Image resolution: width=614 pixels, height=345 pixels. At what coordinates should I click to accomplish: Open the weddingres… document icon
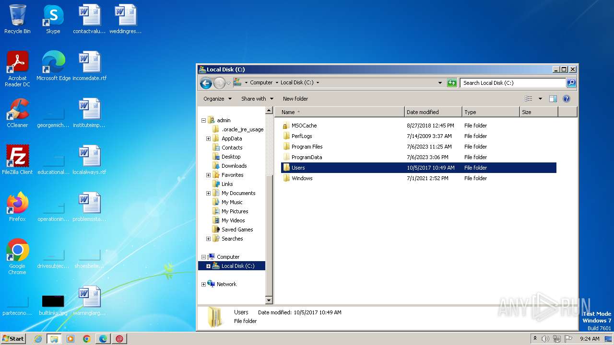click(126, 19)
